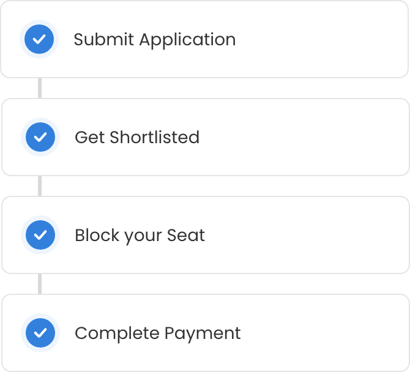Click connector line between Get Shortlisted and Block your Seat
This screenshot has width=410, height=372.
click(40, 186)
